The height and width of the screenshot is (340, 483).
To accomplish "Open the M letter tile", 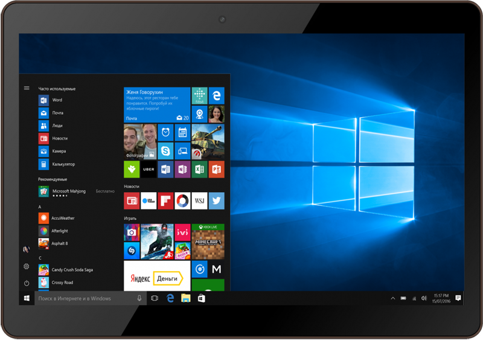I will [217, 269].
